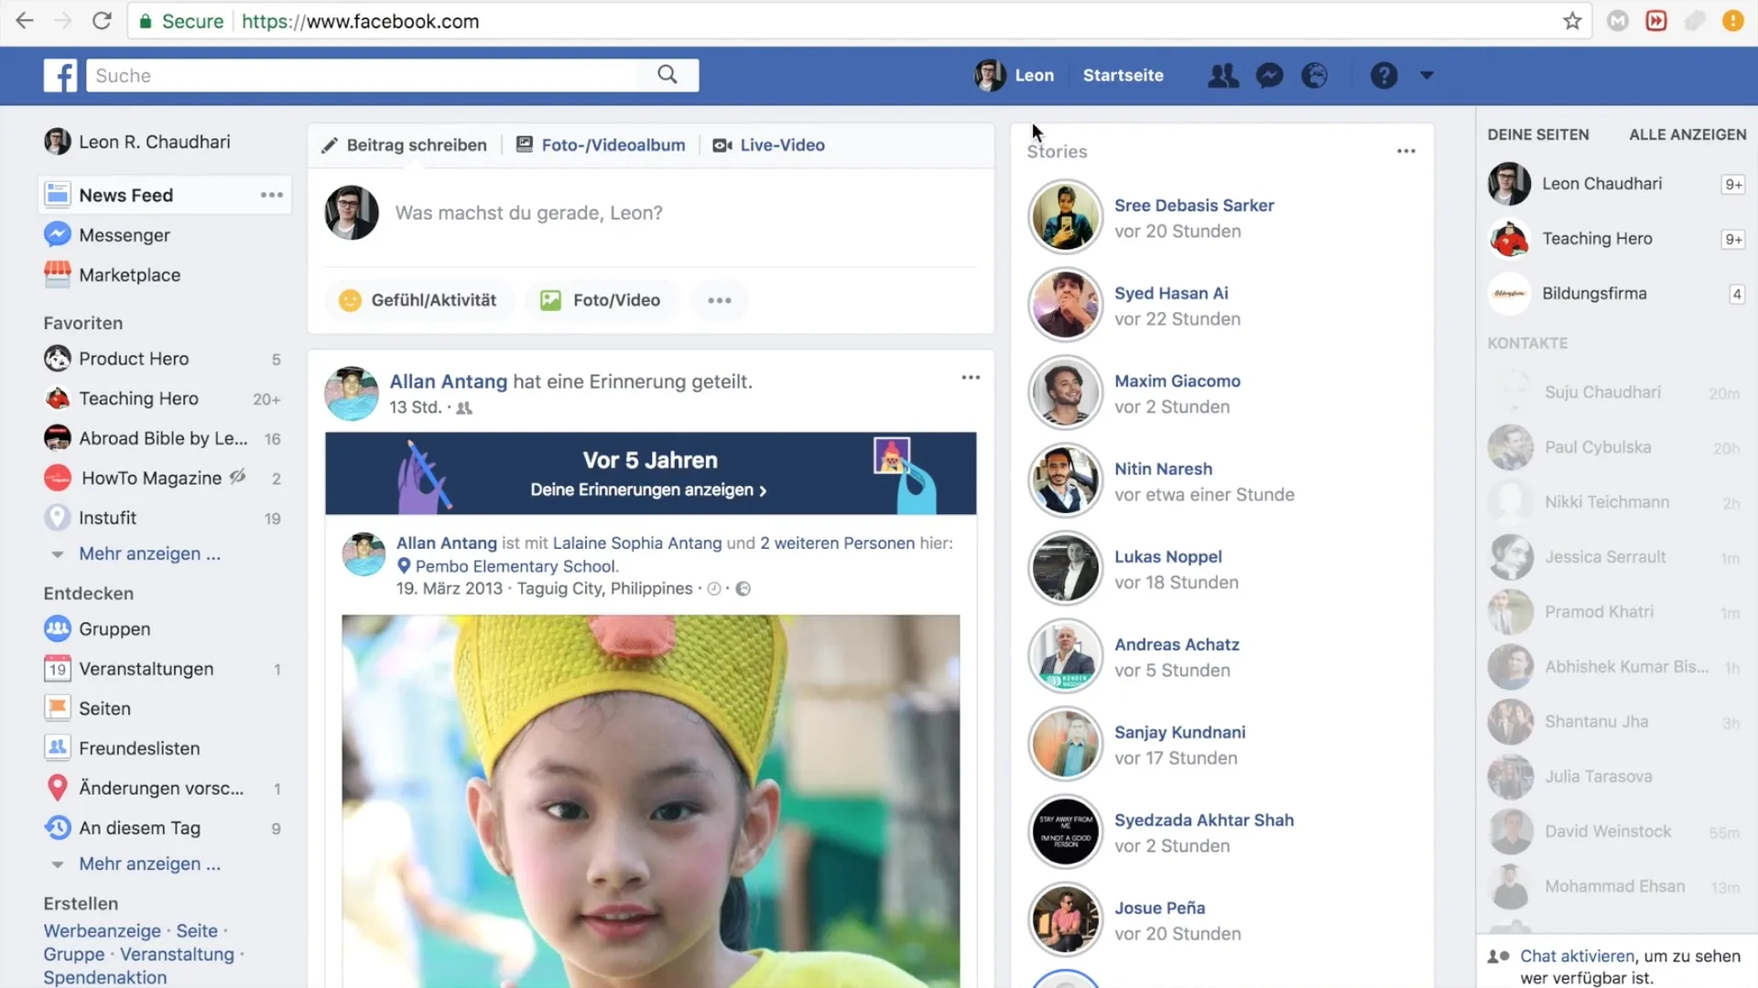Click Startseite in top bar
Image resolution: width=1758 pixels, height=988 pixels.
coord(1123,75)
